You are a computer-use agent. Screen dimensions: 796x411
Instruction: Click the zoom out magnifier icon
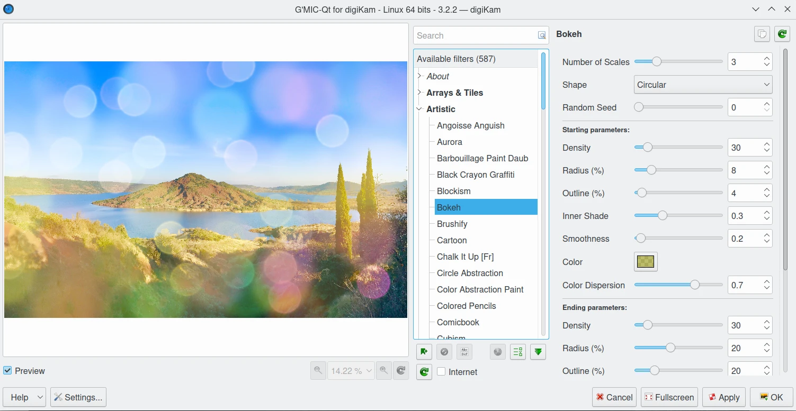318,371
